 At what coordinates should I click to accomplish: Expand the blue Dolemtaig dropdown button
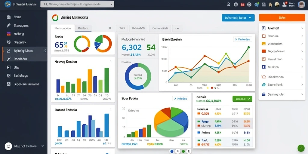(x=238, y=18)
